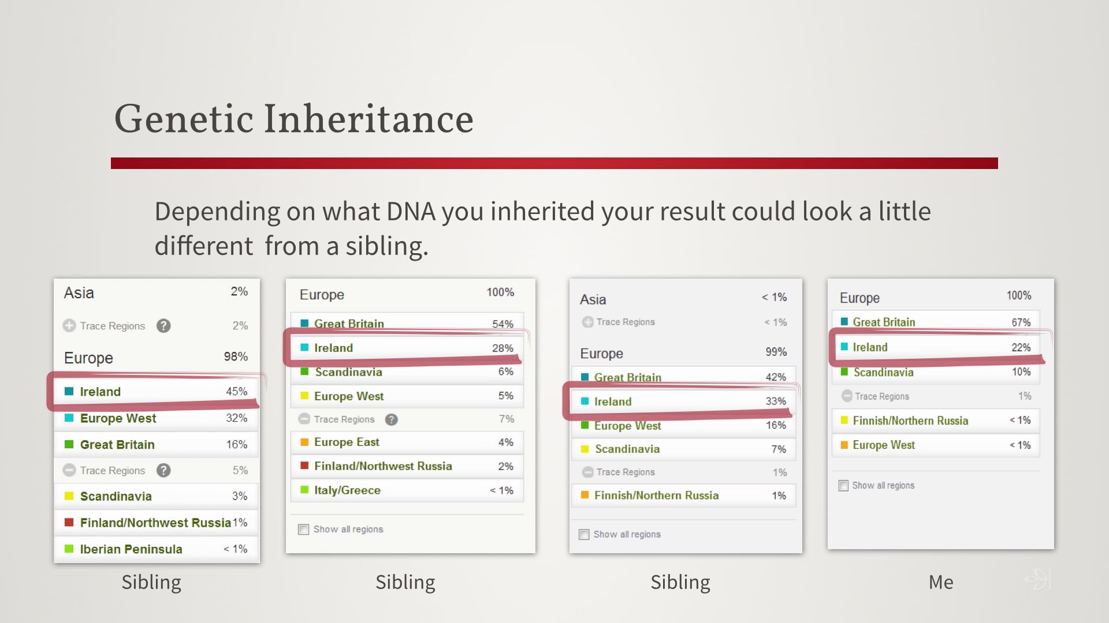The image size is (1109, 623).
Task: Collapse Europe Trace Regions in first Sibling panel
Action: (x=68, y=471)
